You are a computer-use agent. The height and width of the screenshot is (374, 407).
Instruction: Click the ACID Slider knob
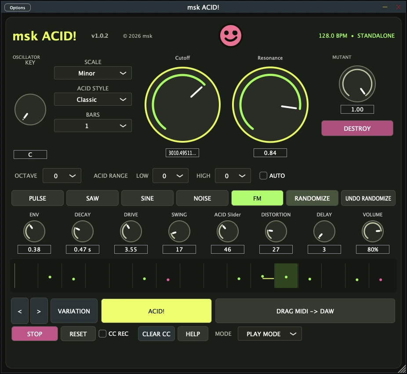point(227,231)
